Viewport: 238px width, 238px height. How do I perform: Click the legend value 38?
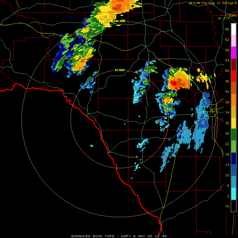(227, 102)
